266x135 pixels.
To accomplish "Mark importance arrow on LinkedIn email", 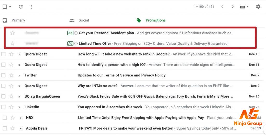I will (x=19, y=107).
